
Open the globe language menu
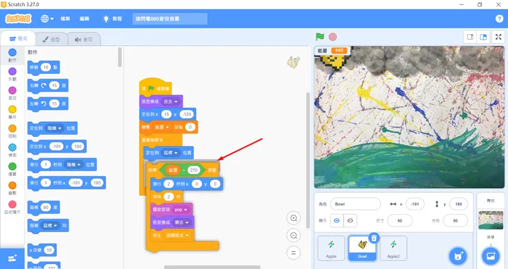pos(47,18)
